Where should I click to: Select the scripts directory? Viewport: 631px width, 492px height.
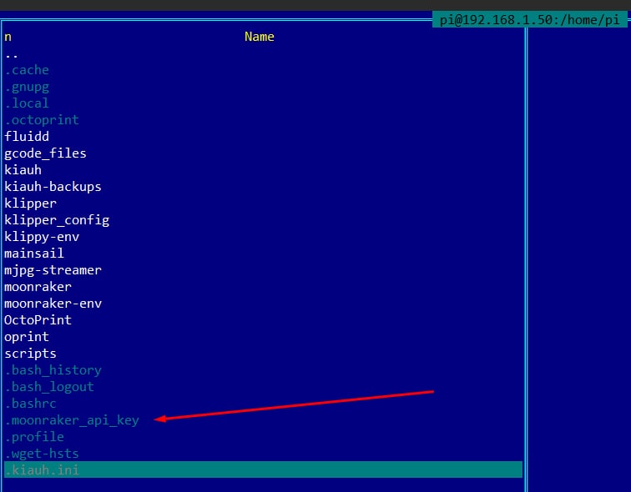(31, 354)
